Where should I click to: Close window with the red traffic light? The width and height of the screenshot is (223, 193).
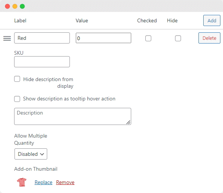coord(7,6)
